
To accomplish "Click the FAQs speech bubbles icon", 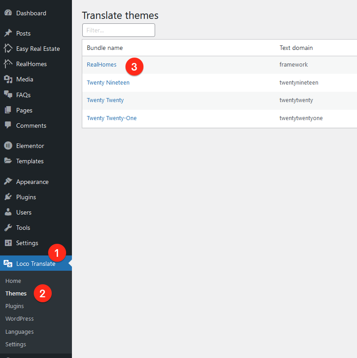I will click(x=8, y=94).
